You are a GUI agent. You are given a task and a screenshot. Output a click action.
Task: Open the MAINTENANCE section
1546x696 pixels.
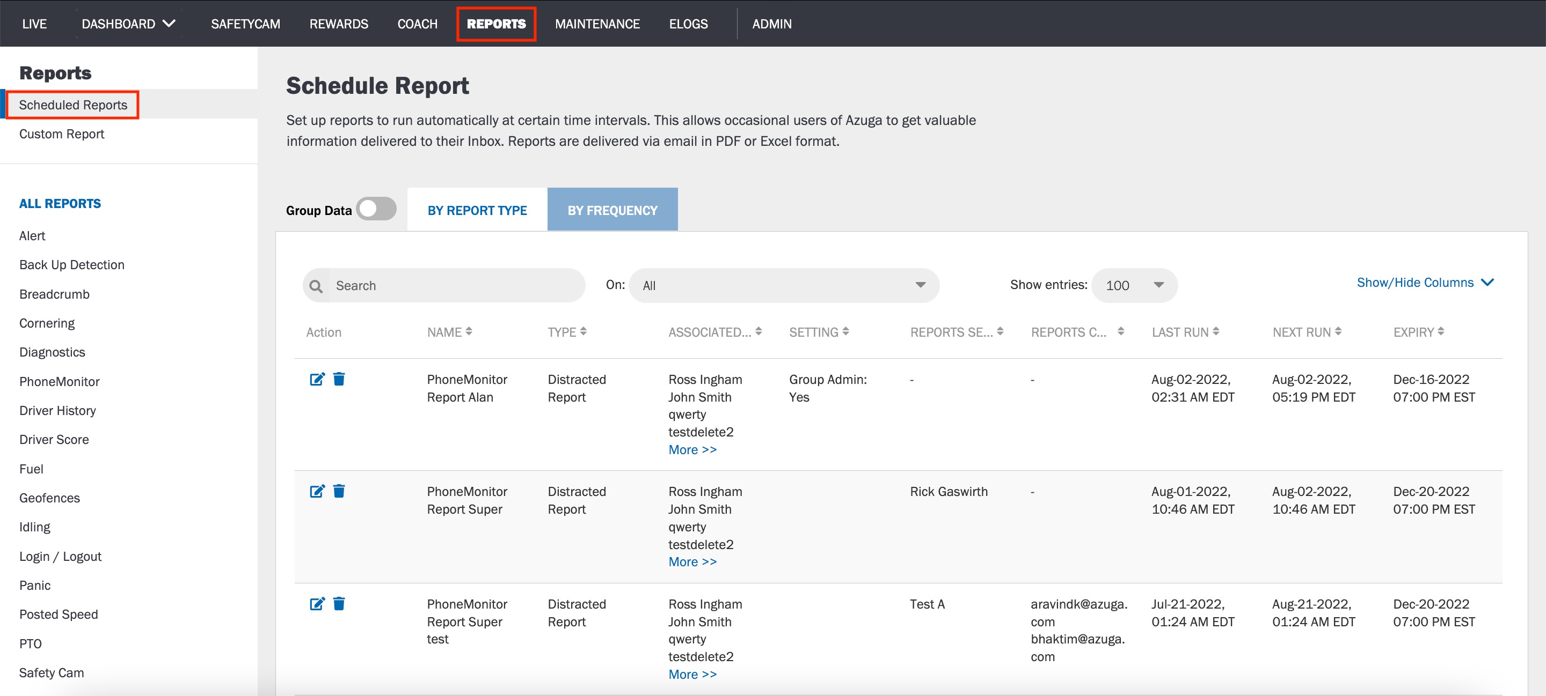(597, 24)
